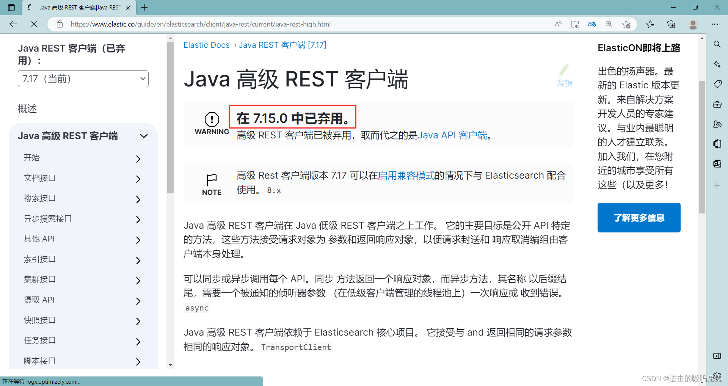Expand the 搜索接口 section

click(138, 199)
